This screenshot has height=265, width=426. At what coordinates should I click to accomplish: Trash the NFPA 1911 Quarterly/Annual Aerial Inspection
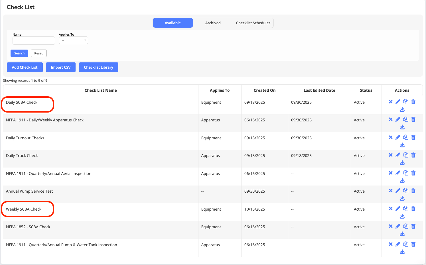pyautogui.click(x=413, y=173)
